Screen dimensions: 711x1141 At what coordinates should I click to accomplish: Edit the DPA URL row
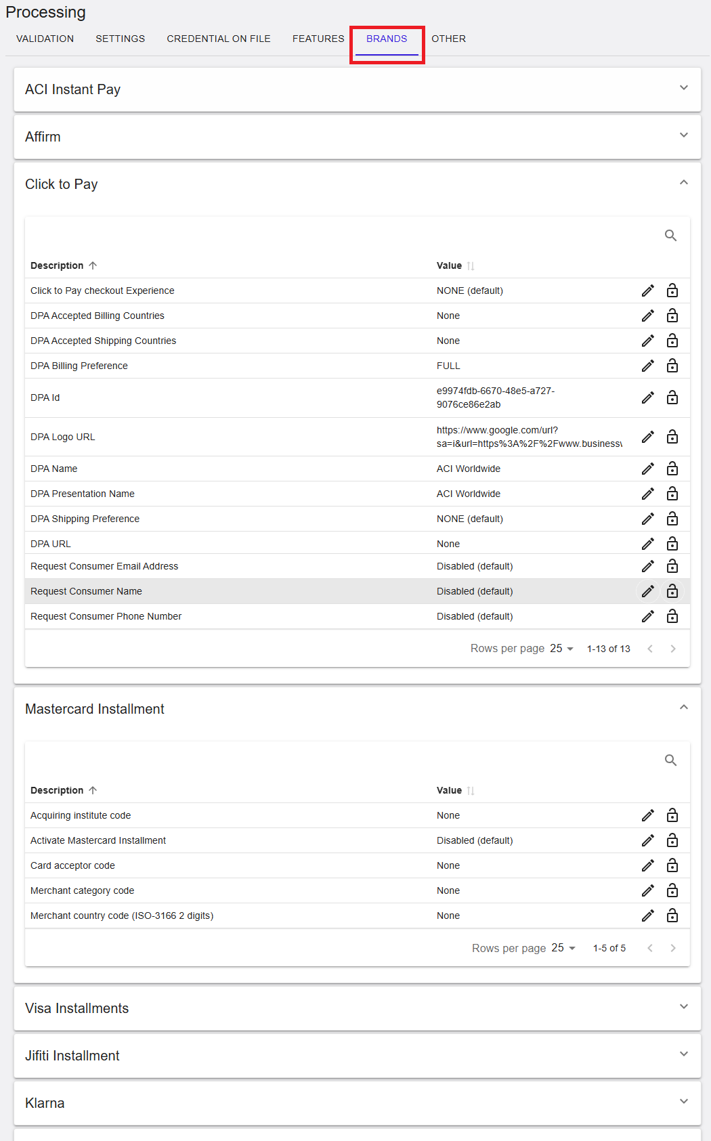point(648,544)
